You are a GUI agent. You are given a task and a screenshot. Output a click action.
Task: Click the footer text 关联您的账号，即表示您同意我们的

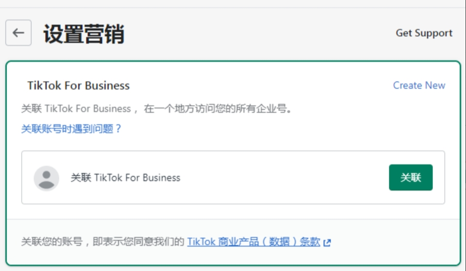[103, 241]
